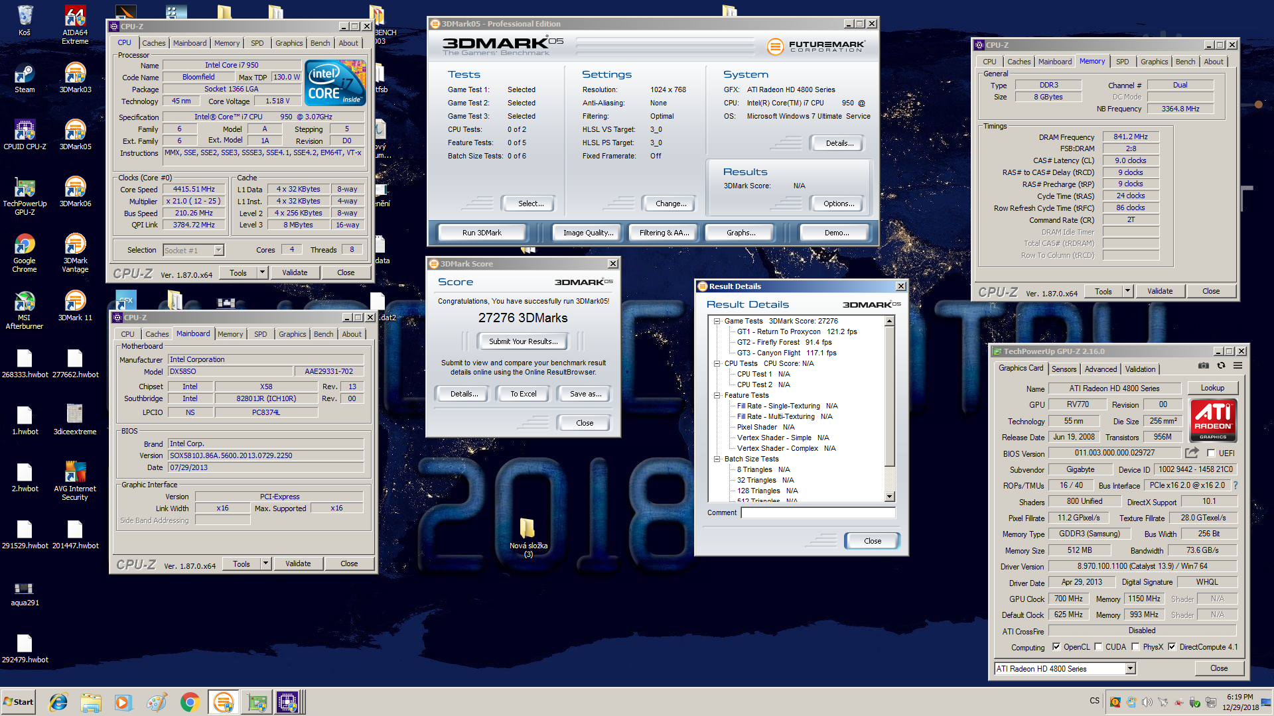1274x716 pixels.
Task: Click Bus Interface question mark in GPU-Z
Action: [1235, 485]
